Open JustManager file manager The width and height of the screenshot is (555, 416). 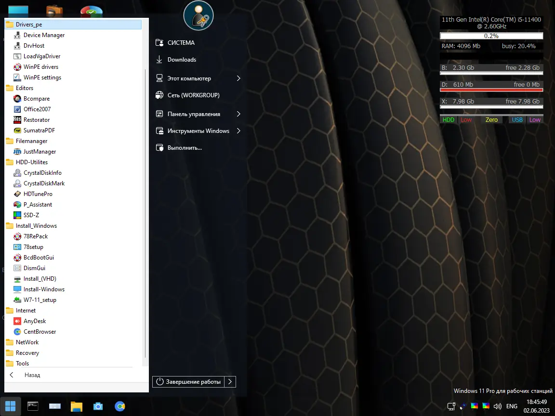coord(40,151)
